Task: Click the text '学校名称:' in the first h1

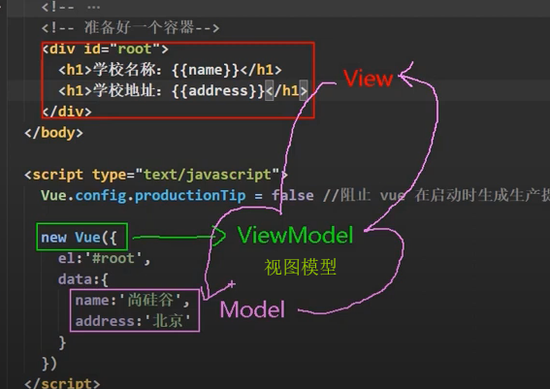Action: [127, 70]
